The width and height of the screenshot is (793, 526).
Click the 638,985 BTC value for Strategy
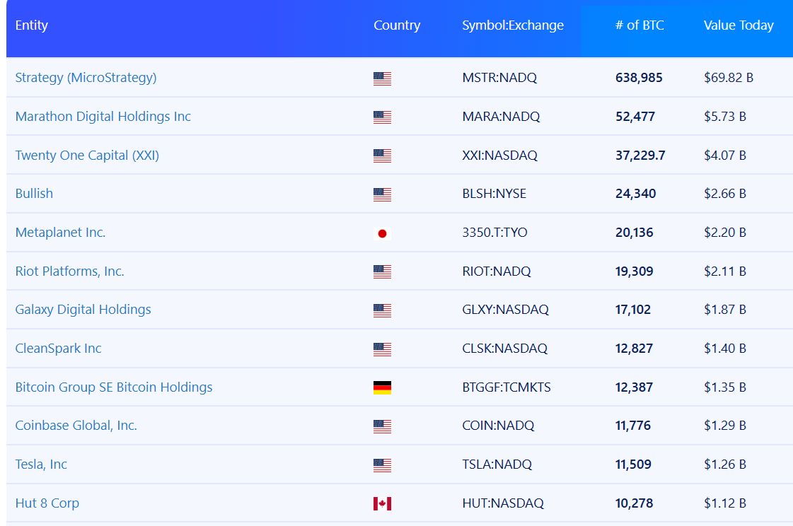639,78
